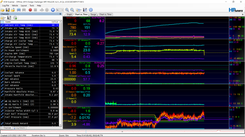This screenshot has height=137, width=245.
Task: Start recording with the red record button
Action: point(30,10)
